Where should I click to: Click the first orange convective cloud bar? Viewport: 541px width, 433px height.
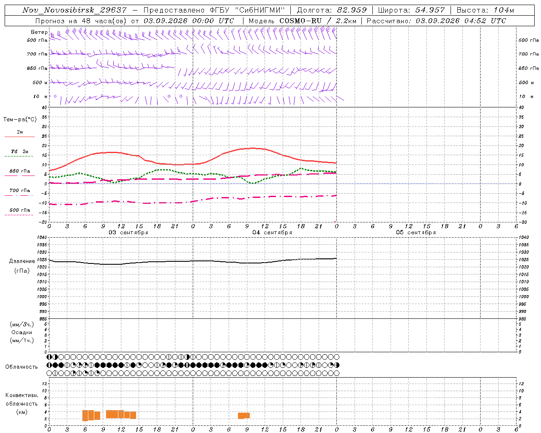[x=85, y=415]
